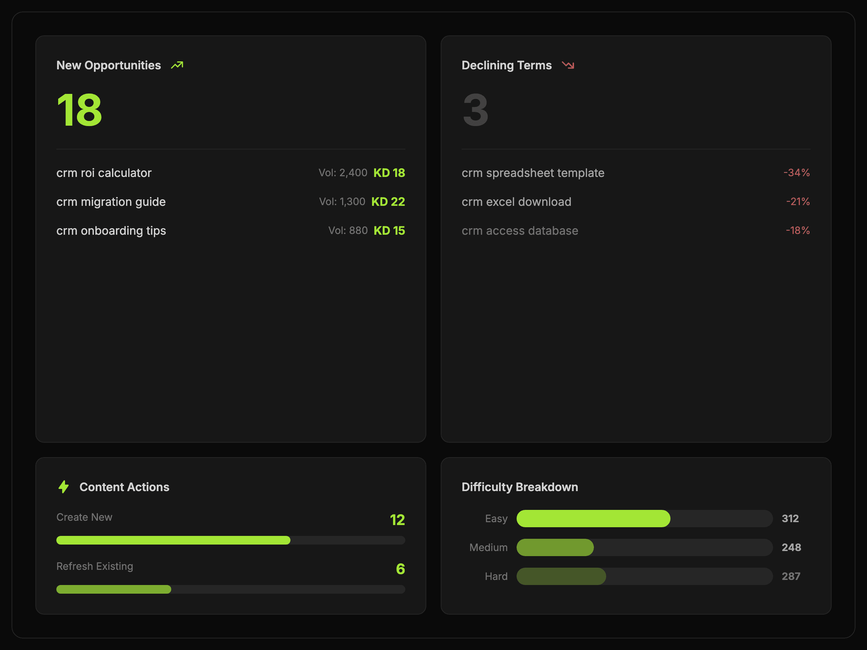Image resolution: width=867 pixels, height=650 pixels.
Task: Click the lightning bolt Content Actions icon
Action: tap(64, 487)
